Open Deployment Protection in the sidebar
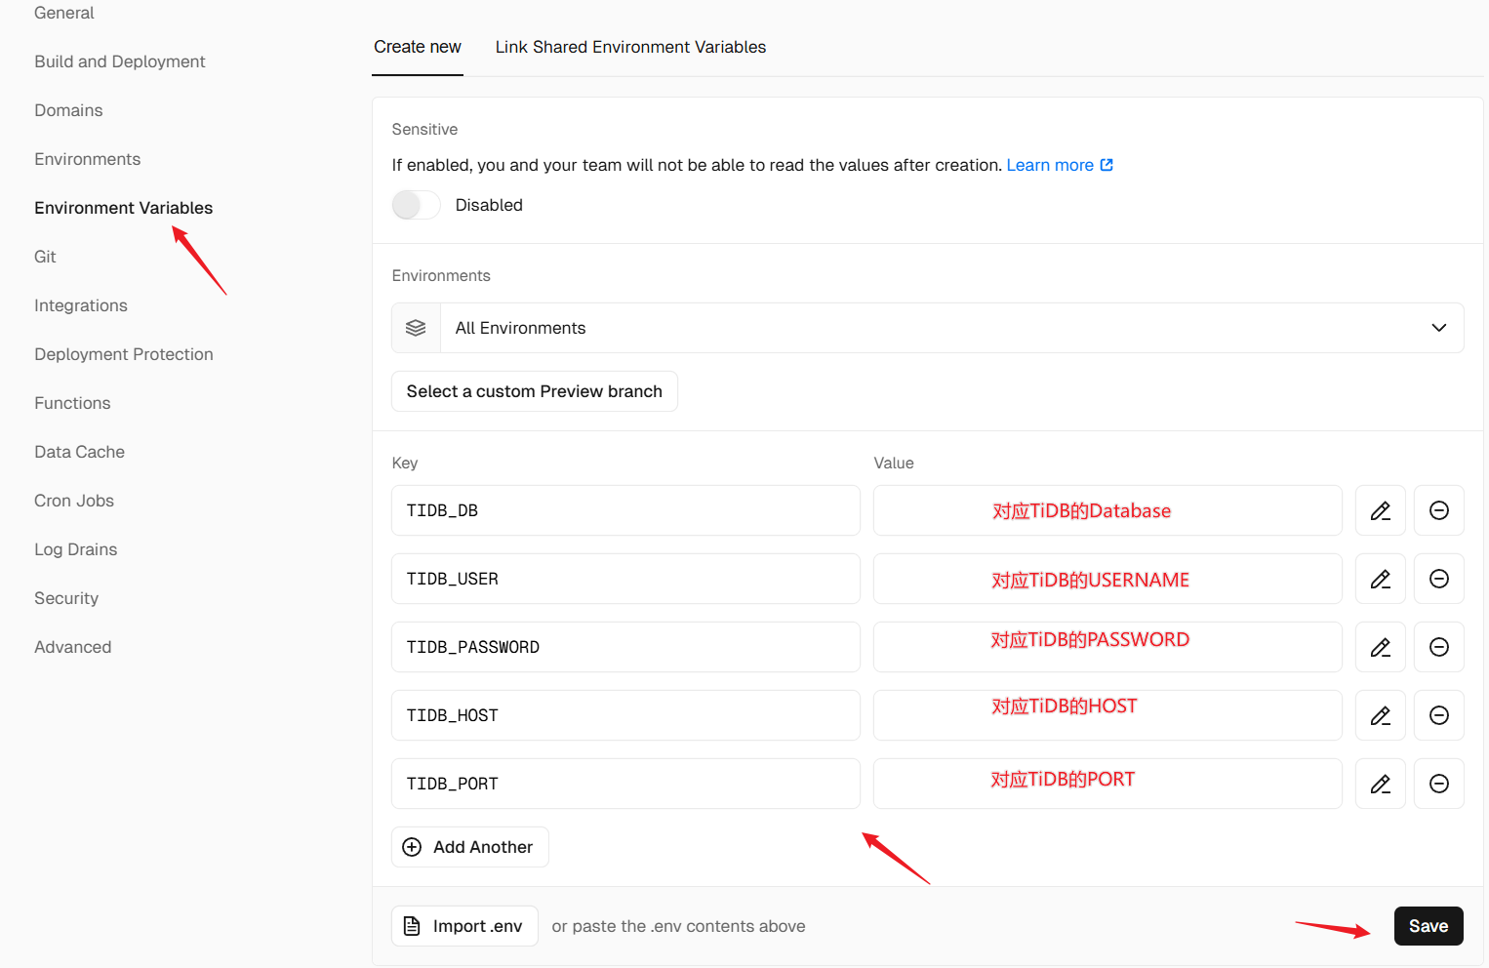The height and width of the screenshot is (968, 1489). click(x=124, y=354)
